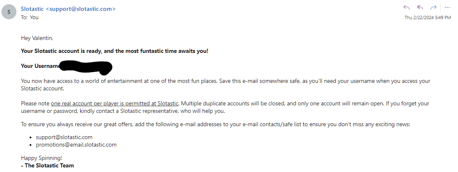Click the 'Hey Valentin,' greeting line
Screen dimensions: 458x172
pyautogui.click(x=37, y=38)
